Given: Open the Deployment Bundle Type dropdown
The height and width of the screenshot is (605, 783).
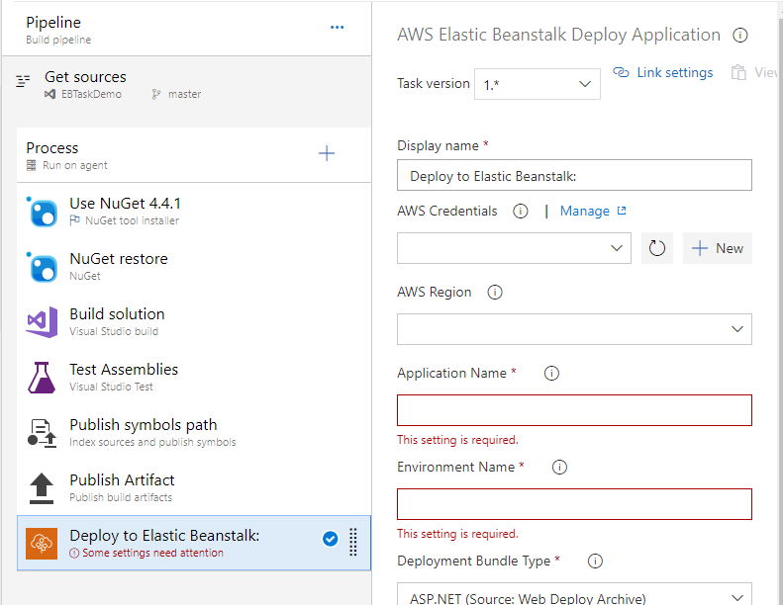Looking at the screenshot, I should click(574, 596).
